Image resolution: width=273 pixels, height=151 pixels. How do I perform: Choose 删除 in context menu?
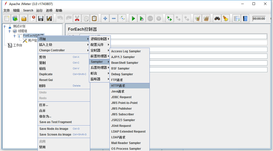(64, 86)
